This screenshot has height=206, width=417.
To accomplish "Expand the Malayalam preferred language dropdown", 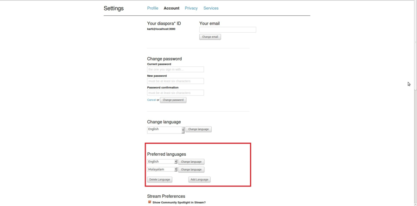I will (162, 170).
